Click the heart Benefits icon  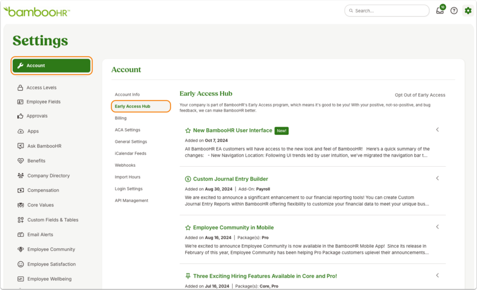pos(21,161)
